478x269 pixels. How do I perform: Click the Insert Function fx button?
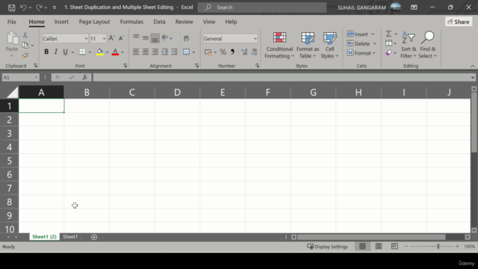tap(84, 78)
